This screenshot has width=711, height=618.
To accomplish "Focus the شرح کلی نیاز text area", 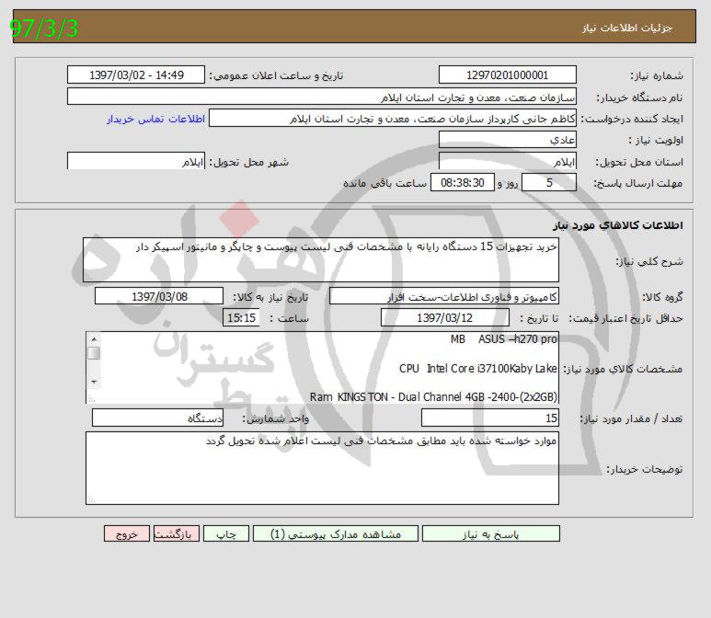I will coord(321,259).
